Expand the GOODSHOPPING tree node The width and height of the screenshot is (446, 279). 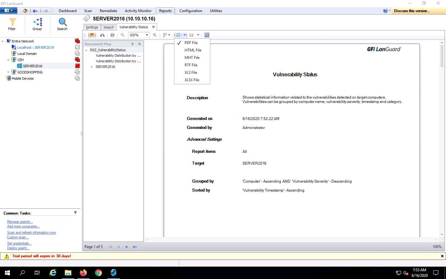[x=8, y=72]
